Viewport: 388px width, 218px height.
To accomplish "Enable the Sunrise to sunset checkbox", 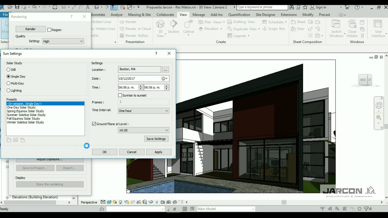I will tap(120, 95).
